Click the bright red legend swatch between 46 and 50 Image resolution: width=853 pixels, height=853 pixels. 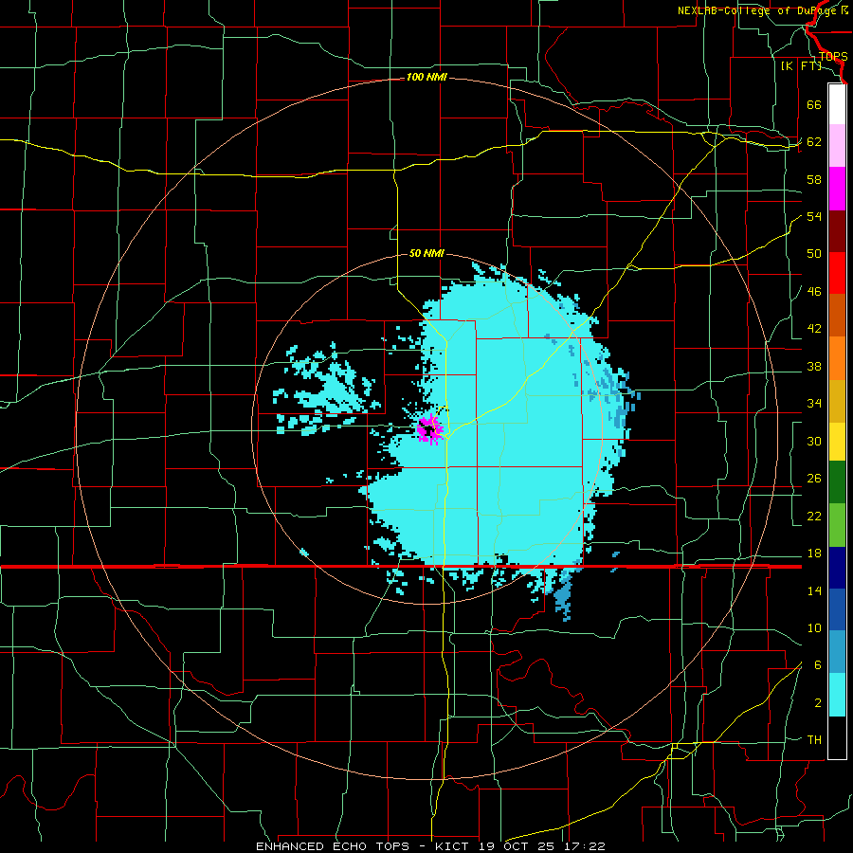837,273
